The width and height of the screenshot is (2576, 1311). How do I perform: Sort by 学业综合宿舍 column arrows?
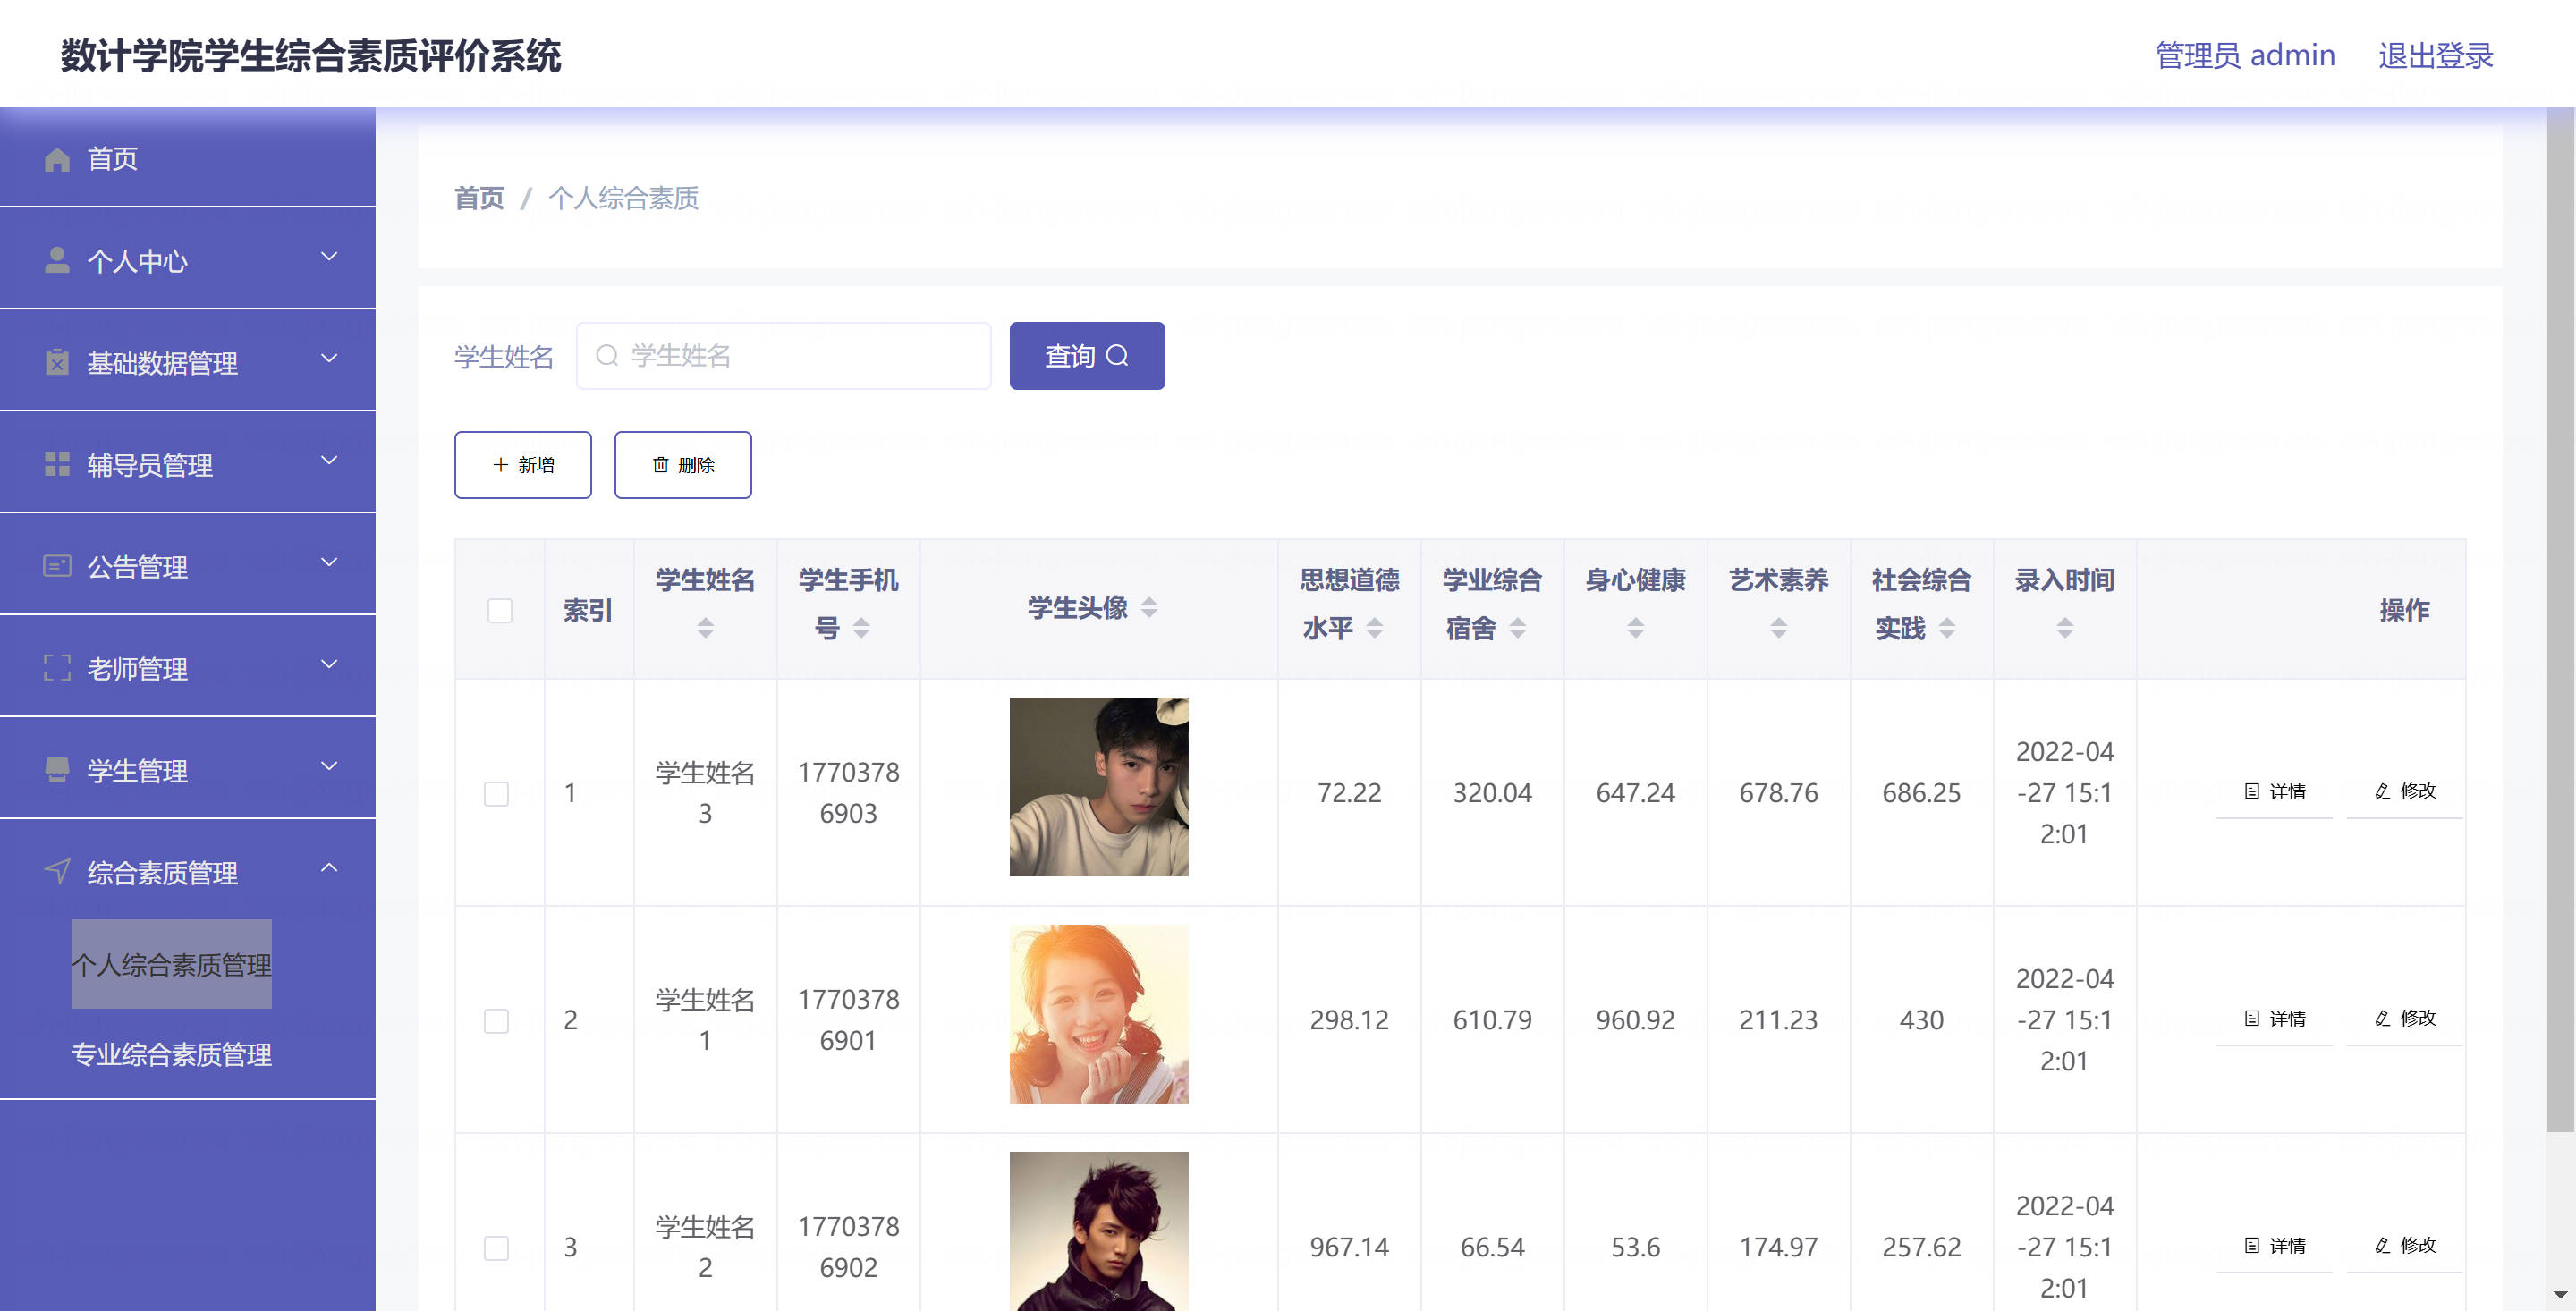[x=1517, y=628]
